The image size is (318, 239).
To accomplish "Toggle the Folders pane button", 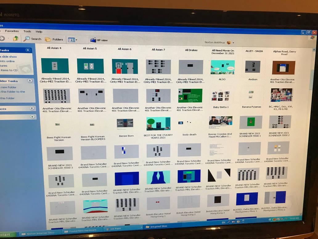I will 54,39.
